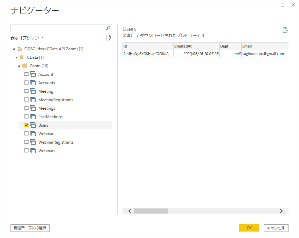Click the table icon next to Meetings

click(33, 108)
